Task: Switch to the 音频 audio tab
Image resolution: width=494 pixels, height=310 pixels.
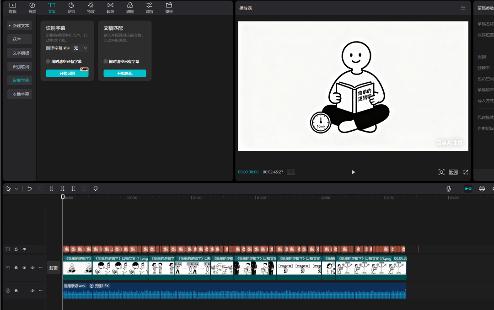Action: 32,8
